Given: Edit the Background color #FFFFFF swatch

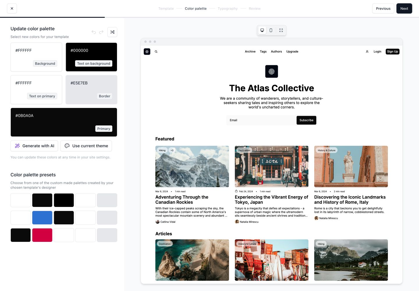Looking at the screenshot, I should pos(36,57).
